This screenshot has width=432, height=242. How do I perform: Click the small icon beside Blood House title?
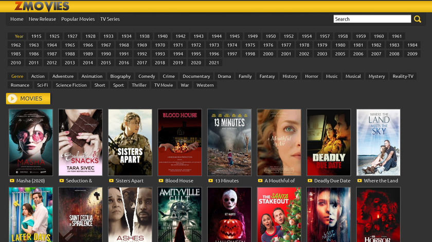point(161,180)
